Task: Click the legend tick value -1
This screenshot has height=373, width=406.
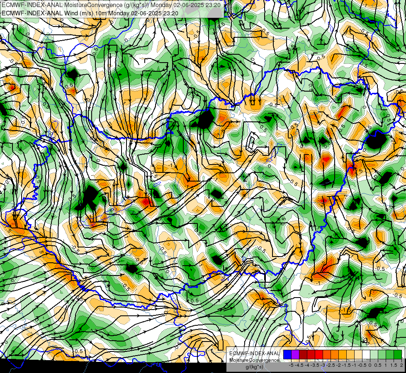Action: [354, 365]
